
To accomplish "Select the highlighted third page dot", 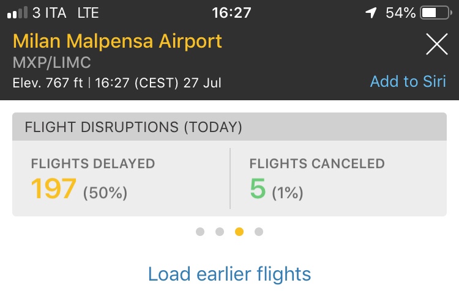I will pos(239,232).
